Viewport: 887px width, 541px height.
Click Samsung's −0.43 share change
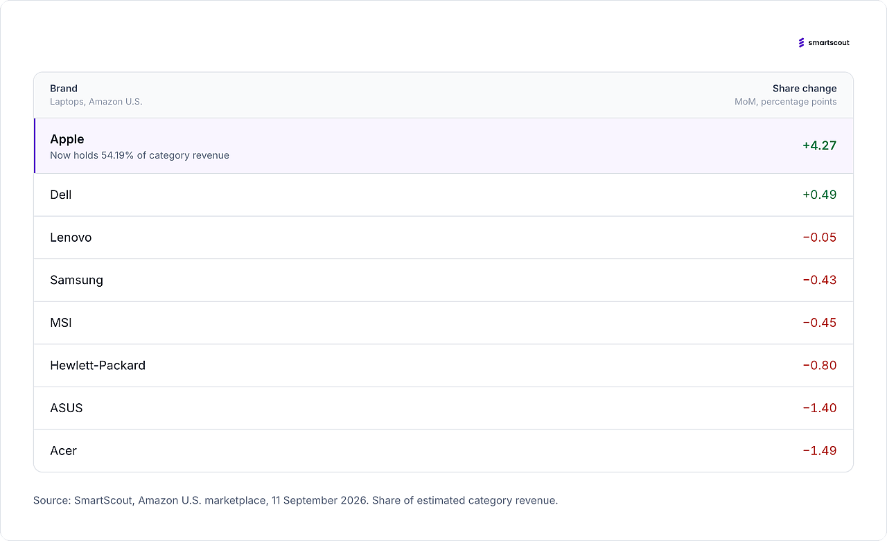[820, 280]
